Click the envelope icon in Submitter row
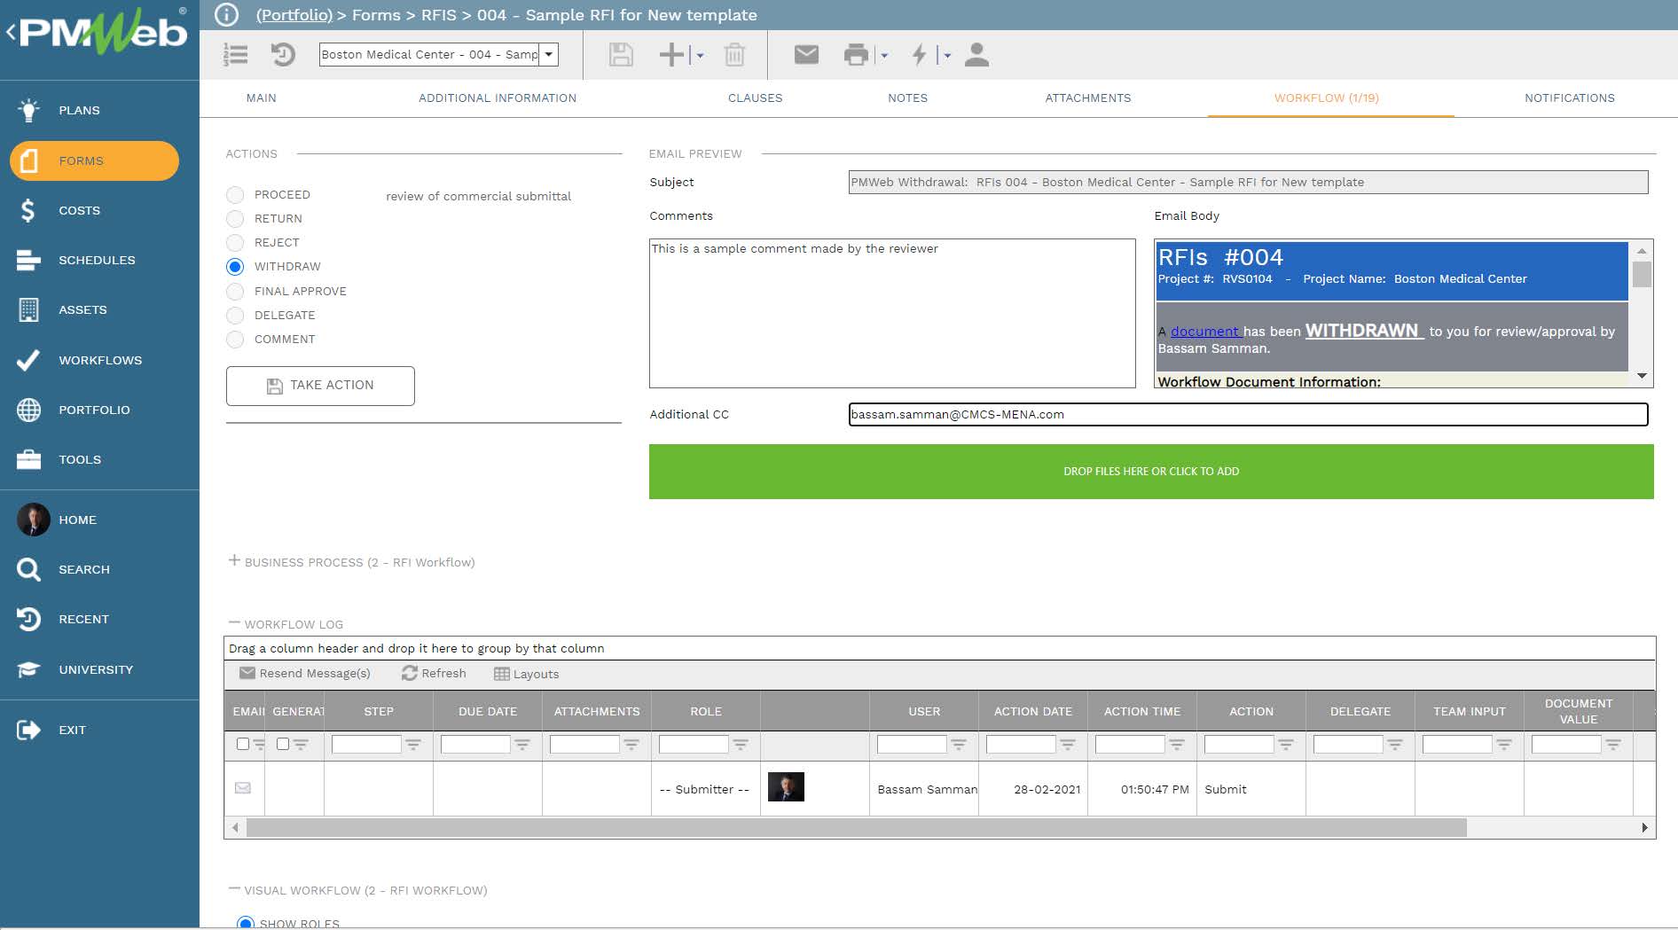The height and width of the screenshot is (930, 1678). [243, 787]
